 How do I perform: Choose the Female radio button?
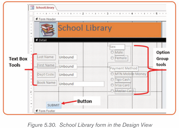pos(112,58)
